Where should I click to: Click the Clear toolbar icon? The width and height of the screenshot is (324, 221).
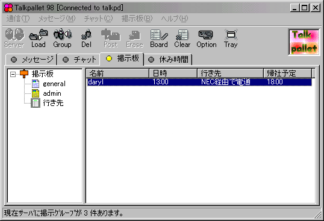(182, 39)
